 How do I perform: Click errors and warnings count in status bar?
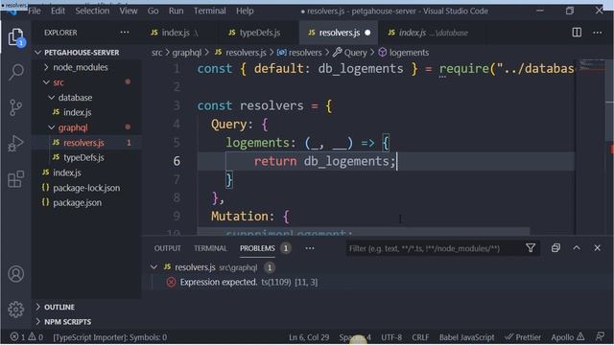click(x=27, y=336)
